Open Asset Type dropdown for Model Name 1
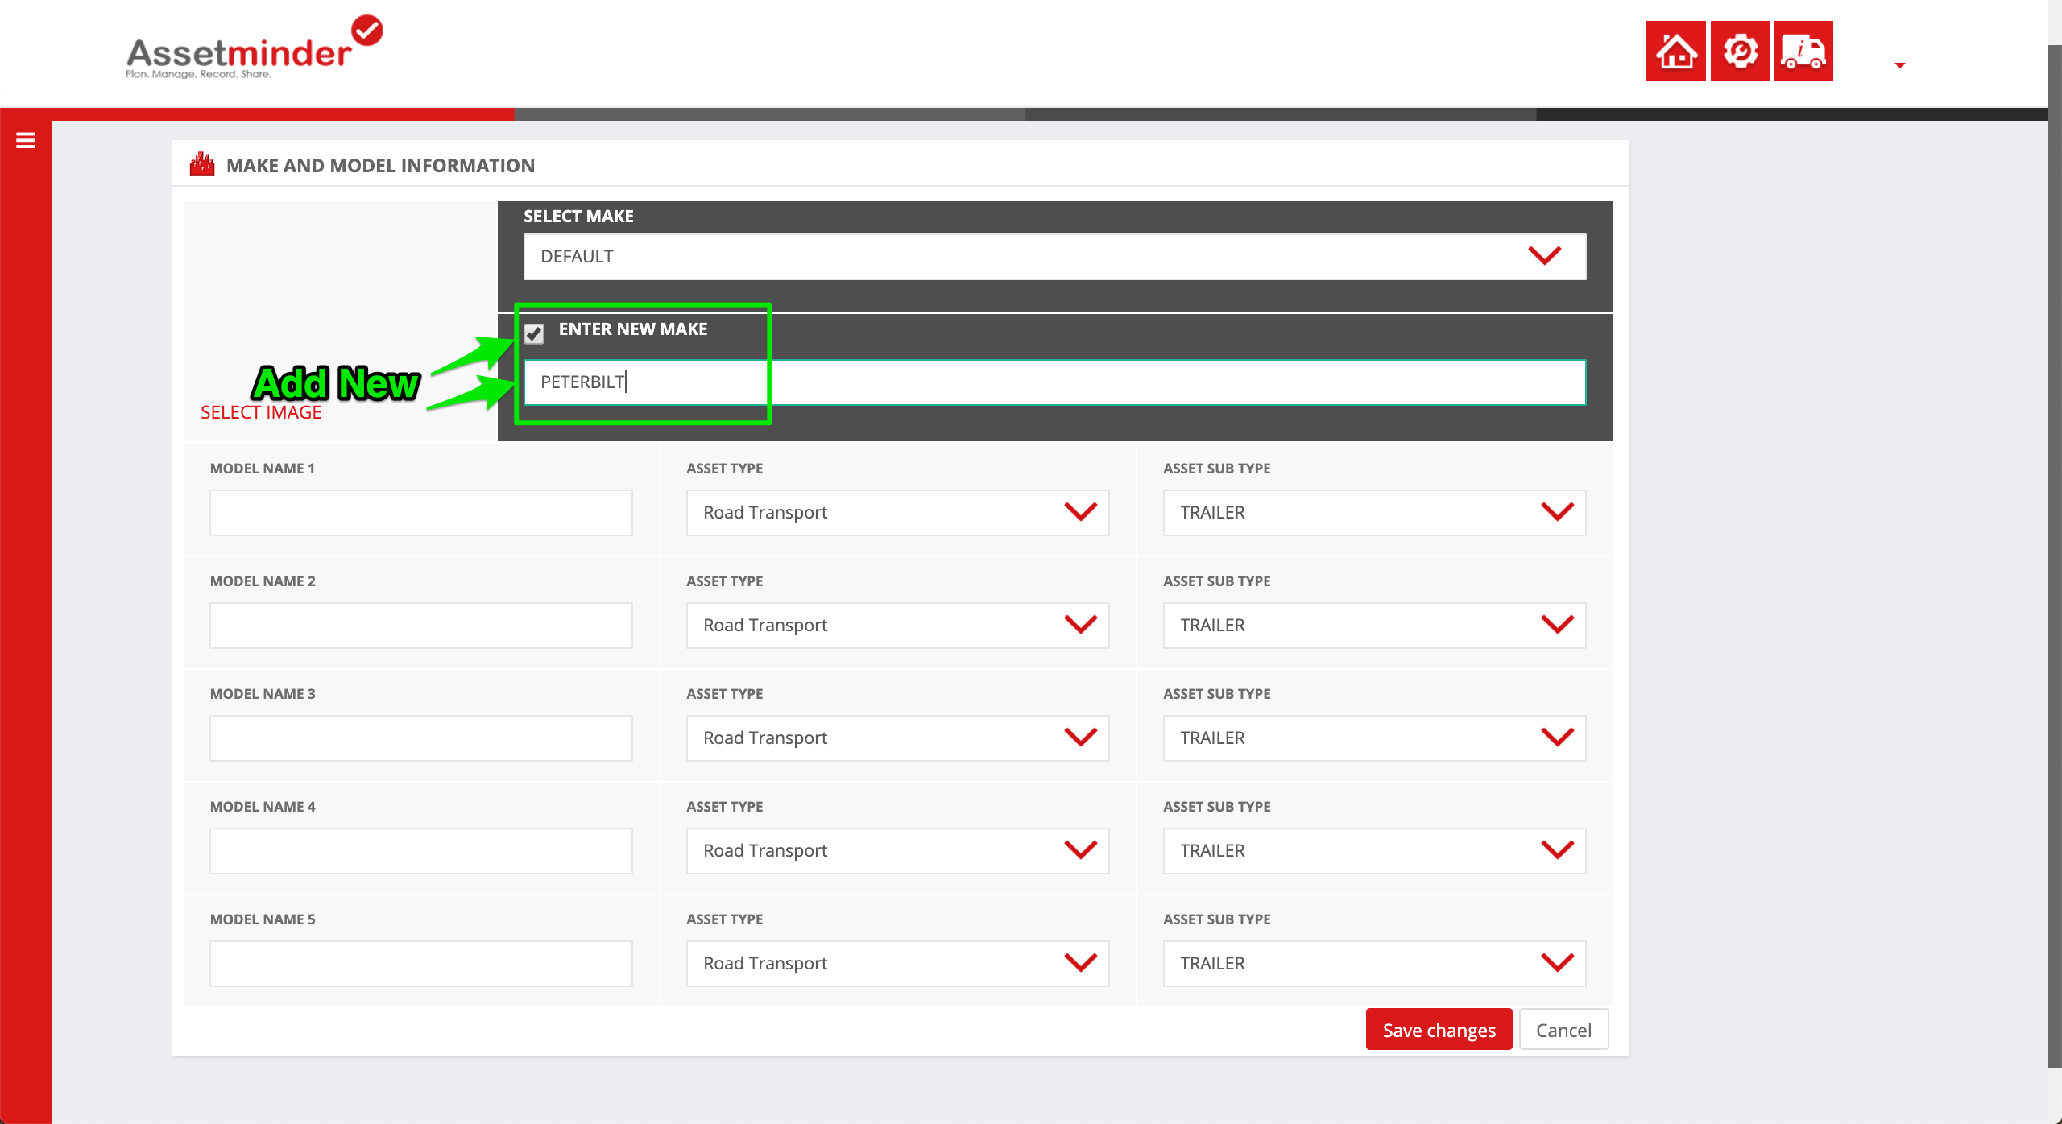Viewport: 2062px width, 1124px height. [x=897, y=513]
